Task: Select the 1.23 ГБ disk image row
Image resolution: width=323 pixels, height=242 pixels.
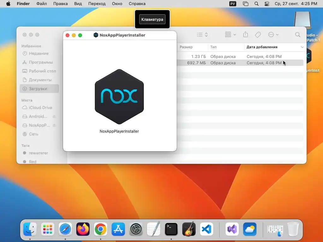Action: tap(240, 56)
